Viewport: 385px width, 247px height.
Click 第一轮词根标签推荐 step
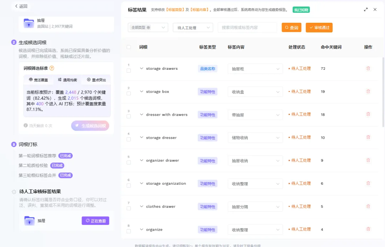37,156
